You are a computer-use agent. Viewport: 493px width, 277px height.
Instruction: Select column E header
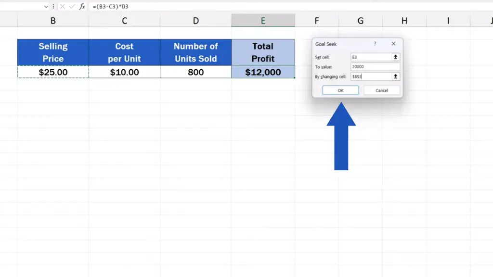click(x=263, y=21)
